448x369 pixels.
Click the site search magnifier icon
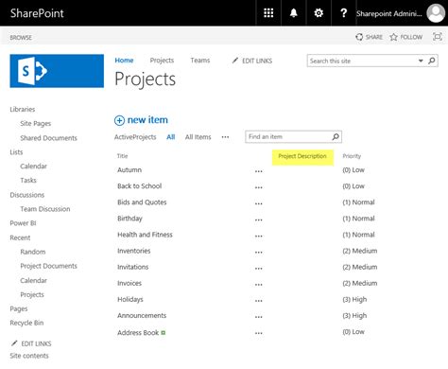[x=432, y=61]
